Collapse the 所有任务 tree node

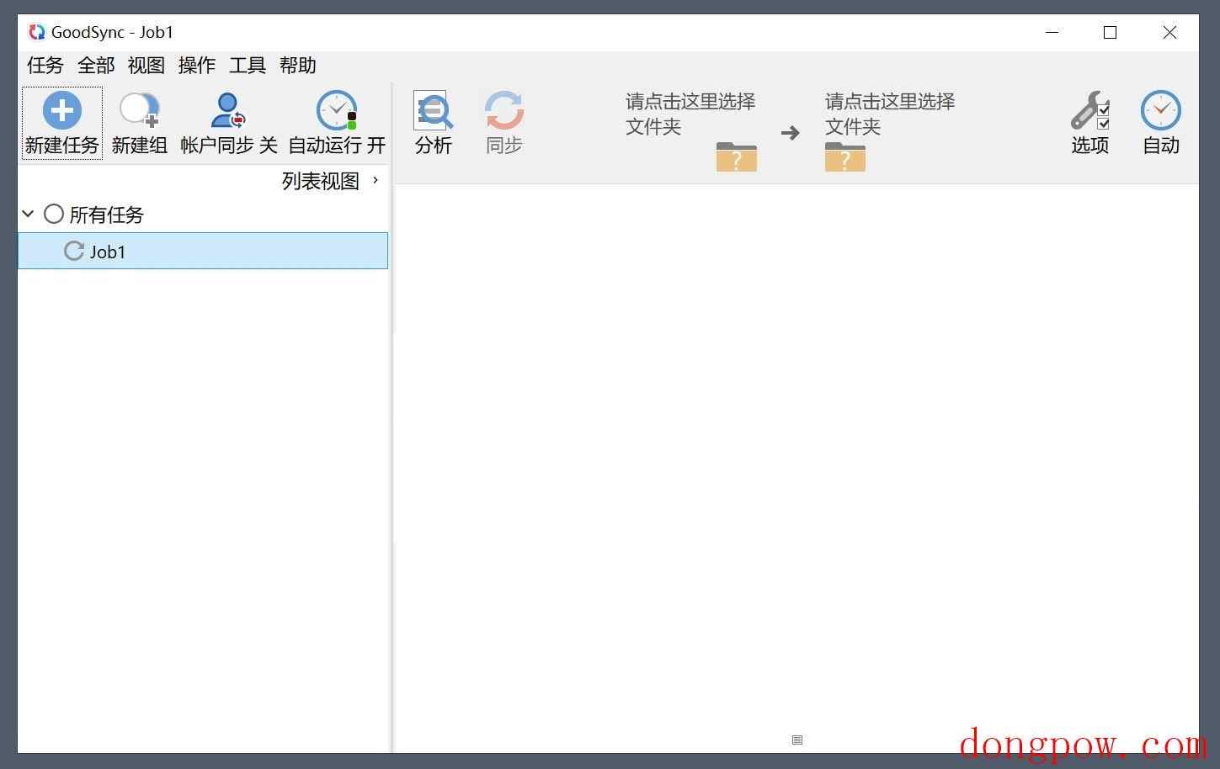pyautogui.click(x=28, y=214)
